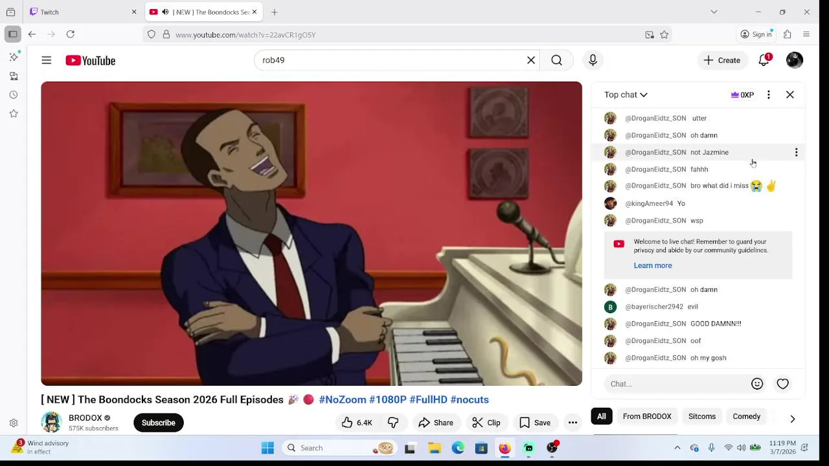Image resolution: width=829 pixels, height=466 pixels.
Task: Open the chat emoji picker
Action: 757,384
